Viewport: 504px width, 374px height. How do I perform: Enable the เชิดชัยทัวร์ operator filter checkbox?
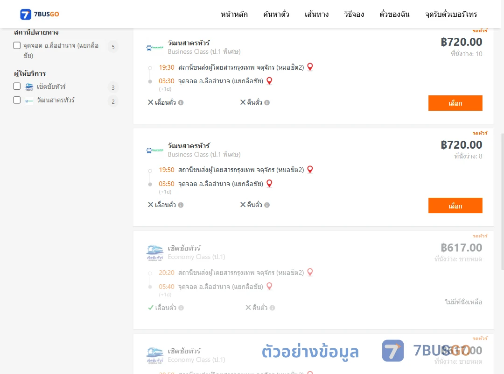pyautogui.click(x=17, y=86)
